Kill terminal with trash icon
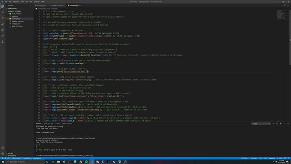 coord(281,123)
